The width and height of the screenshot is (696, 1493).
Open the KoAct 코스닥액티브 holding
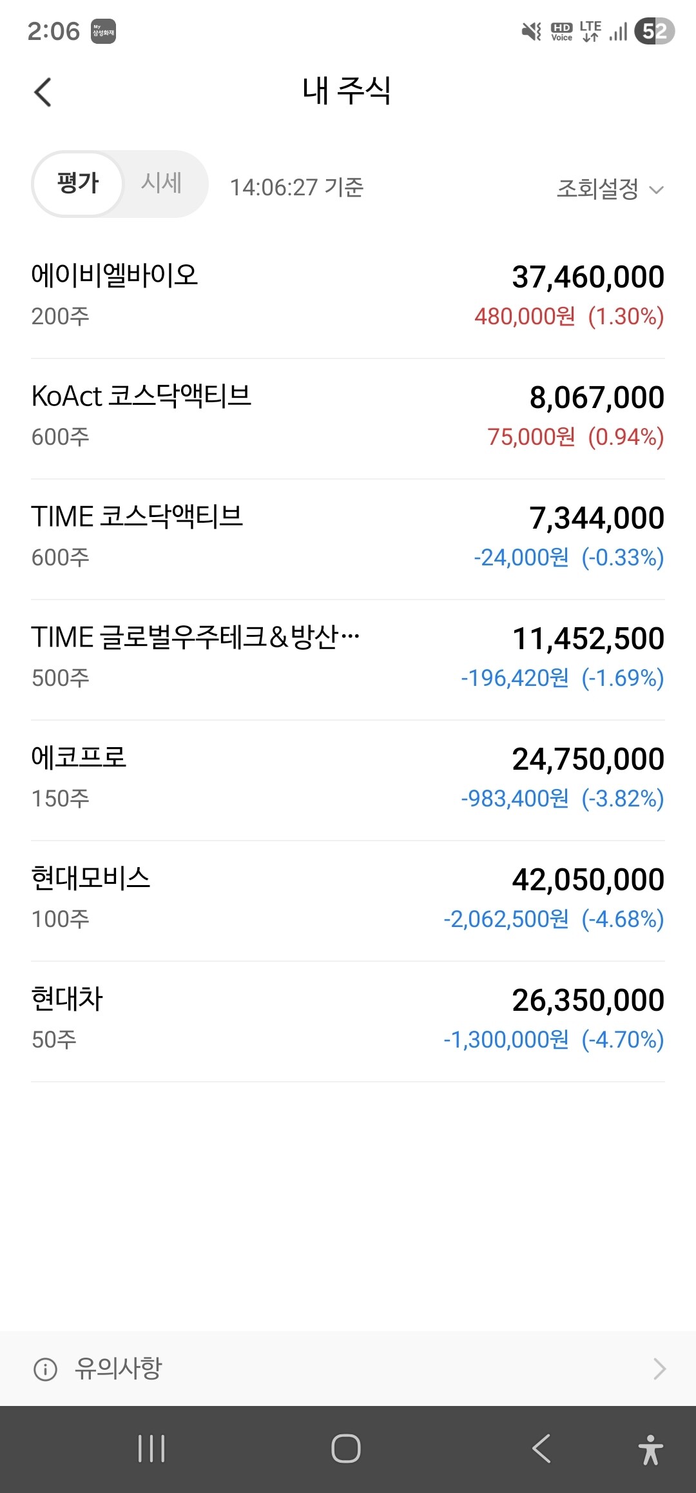pyautogui.click(x=348, y=418)
